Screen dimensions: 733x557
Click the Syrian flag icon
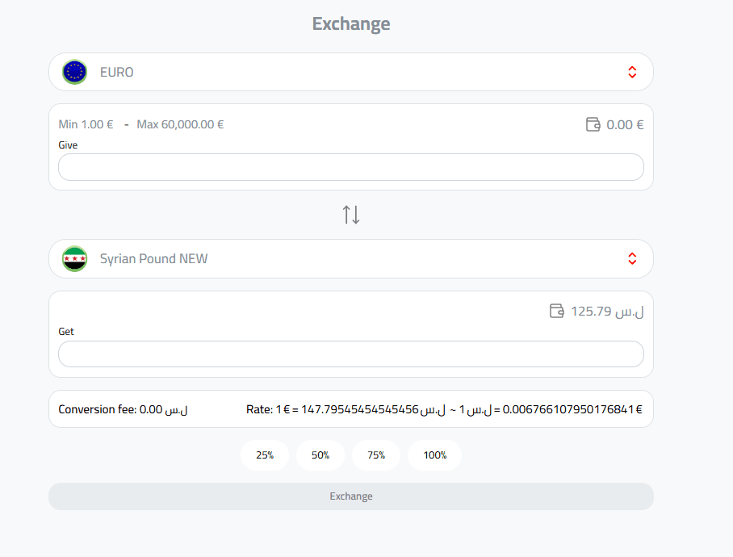[75, 259]
